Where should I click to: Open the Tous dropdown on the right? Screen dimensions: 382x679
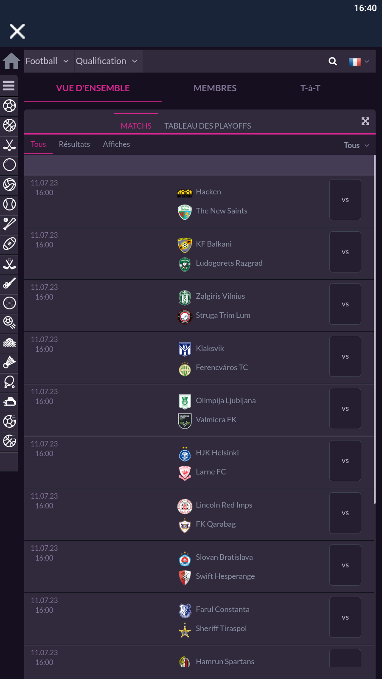356,145
